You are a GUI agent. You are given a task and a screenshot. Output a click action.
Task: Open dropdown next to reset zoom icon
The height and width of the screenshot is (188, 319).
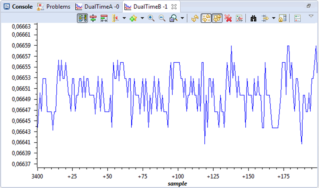click(182, 18)
